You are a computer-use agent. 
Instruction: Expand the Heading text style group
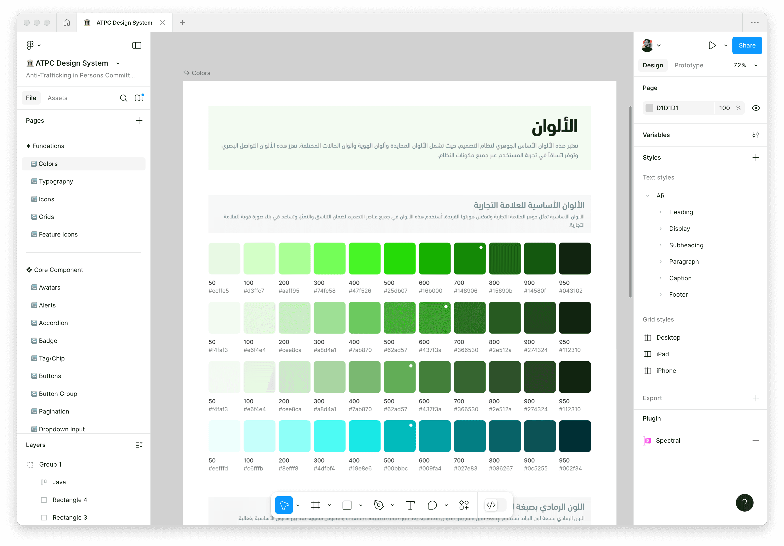pyautogui.click(x=660, y=212)
